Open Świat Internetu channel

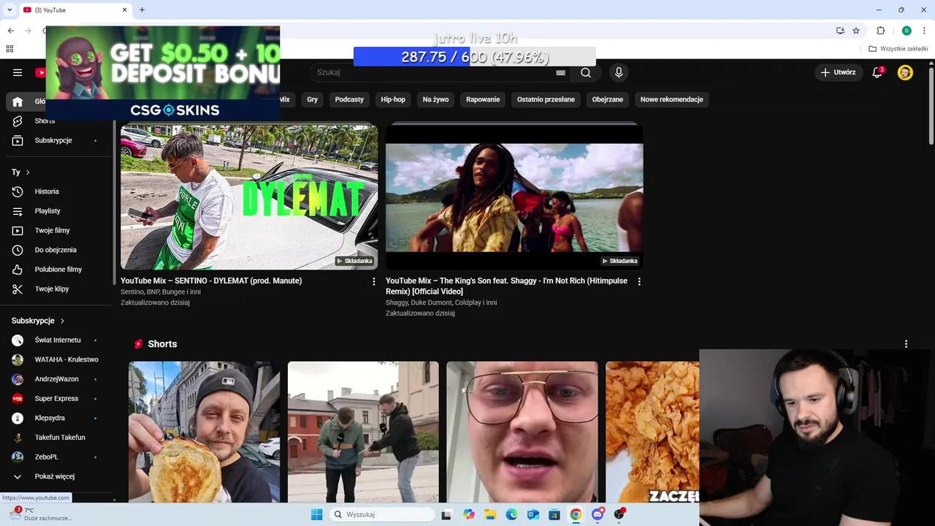(58, 340)
